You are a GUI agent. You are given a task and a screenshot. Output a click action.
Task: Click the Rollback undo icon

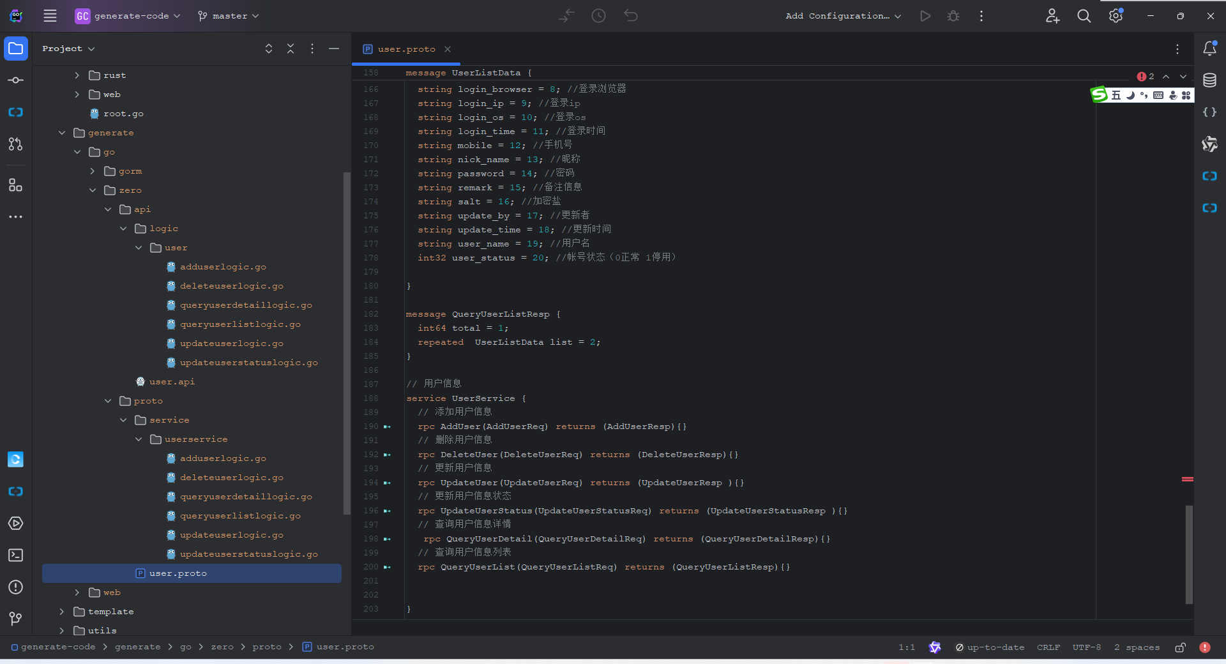(631, 16)
